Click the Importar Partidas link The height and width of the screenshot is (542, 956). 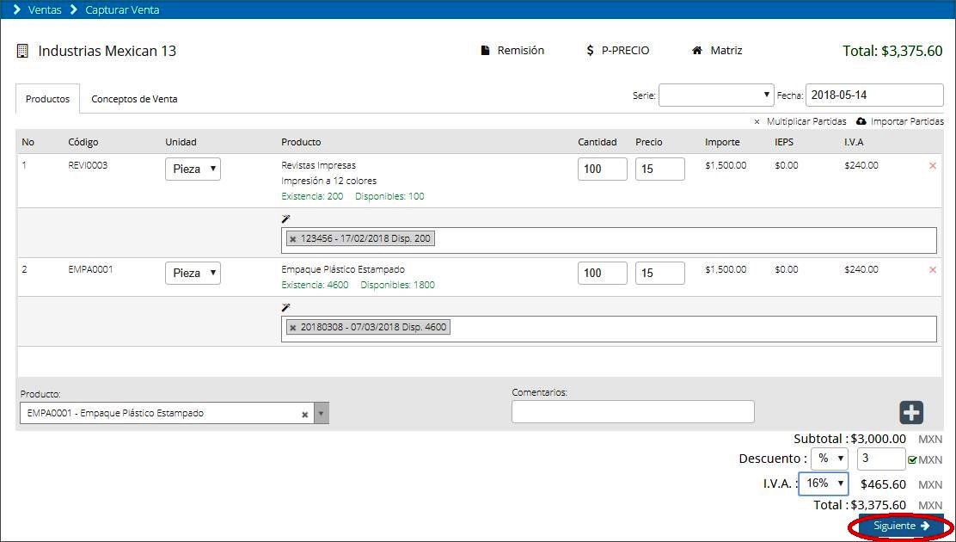click(907, 121)
